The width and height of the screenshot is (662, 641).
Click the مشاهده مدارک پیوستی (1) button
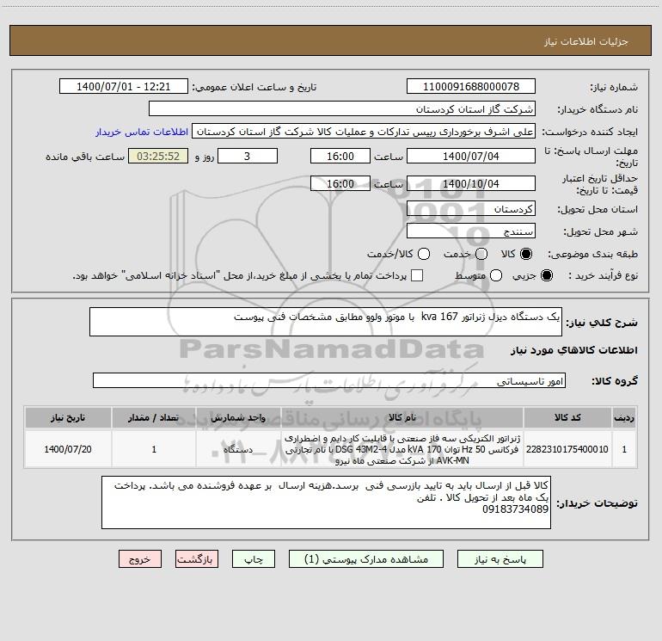366,559
